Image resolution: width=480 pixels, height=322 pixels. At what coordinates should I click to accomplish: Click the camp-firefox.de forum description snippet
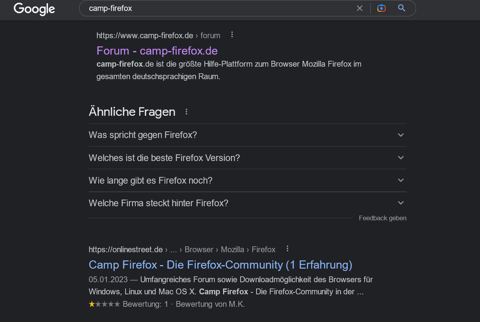229,70
